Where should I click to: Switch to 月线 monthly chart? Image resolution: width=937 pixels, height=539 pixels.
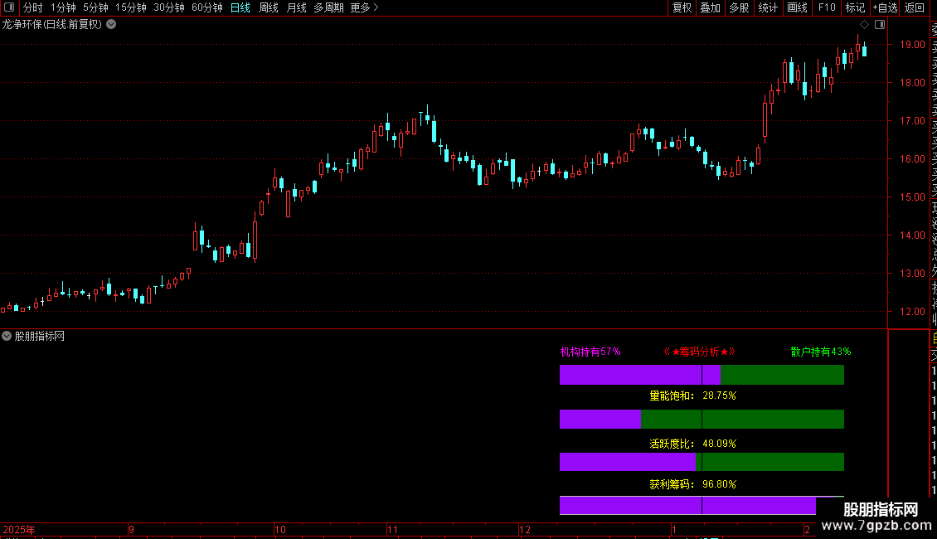[x=296, y=7]
